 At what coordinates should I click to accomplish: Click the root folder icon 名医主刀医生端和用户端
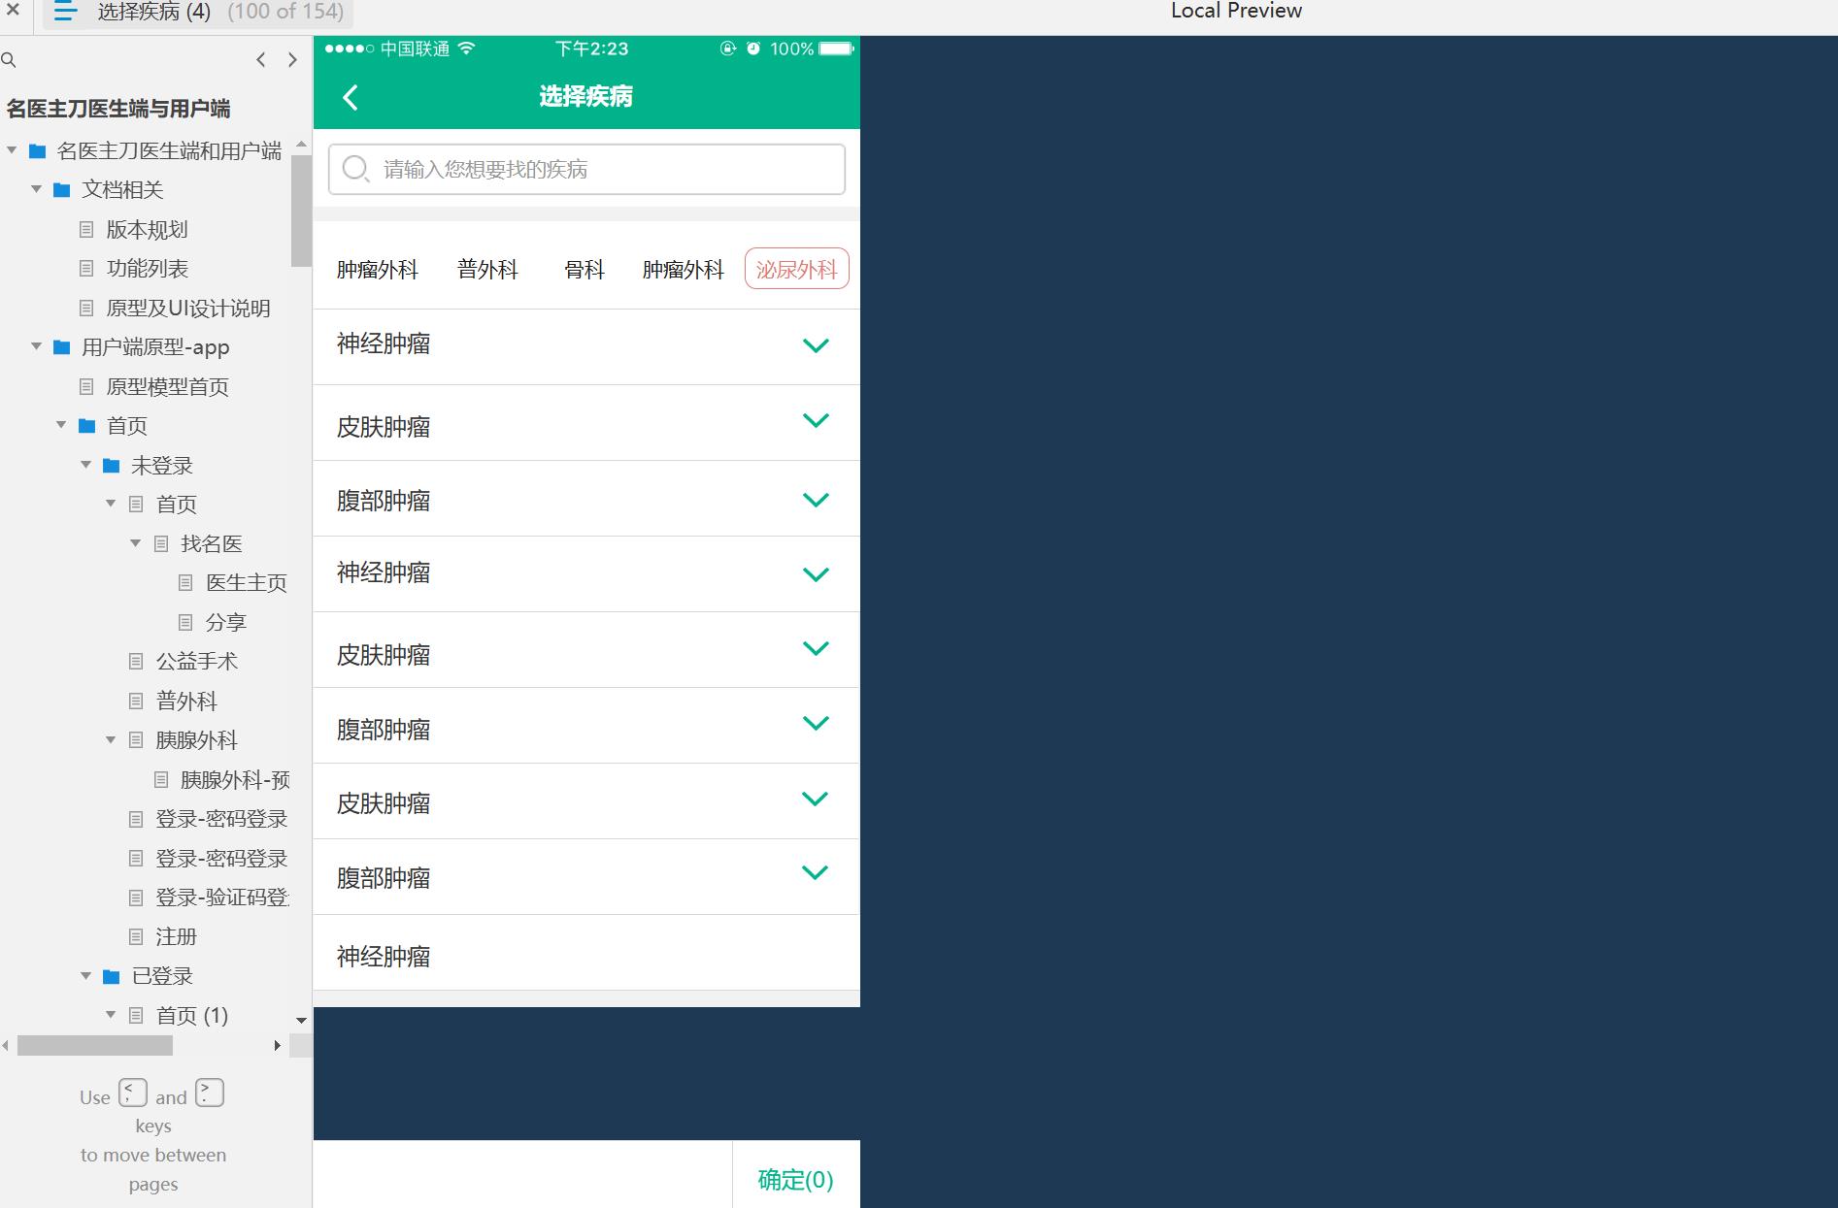(x=38, y=151)
